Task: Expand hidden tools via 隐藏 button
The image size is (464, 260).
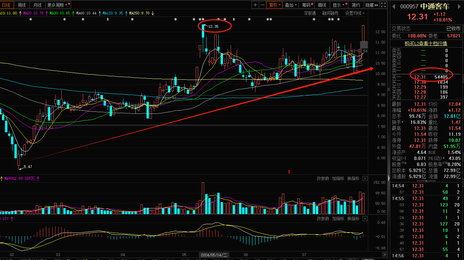Action: pyautogui.click(x=371, y=5)
